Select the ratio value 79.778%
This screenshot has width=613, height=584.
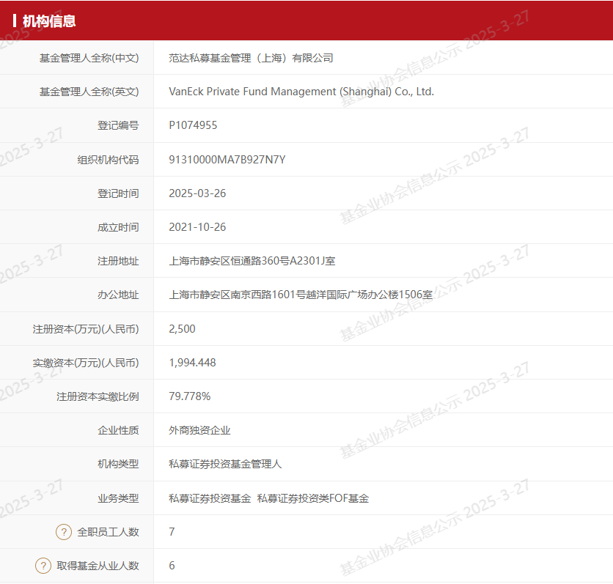(190, 396)
